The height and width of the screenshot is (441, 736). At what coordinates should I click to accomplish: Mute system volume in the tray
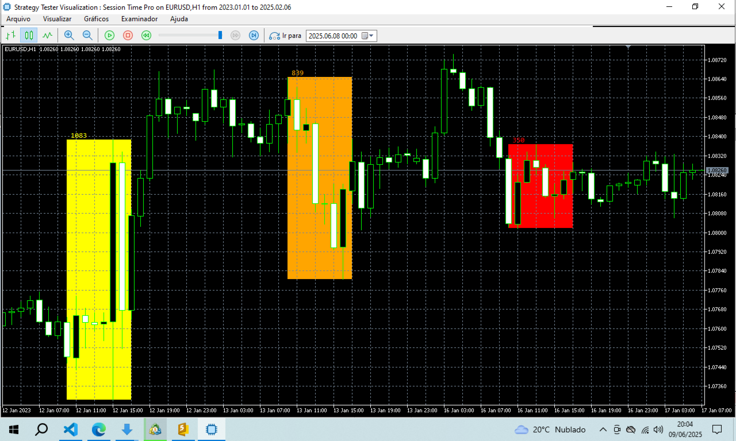coord(658,429)
